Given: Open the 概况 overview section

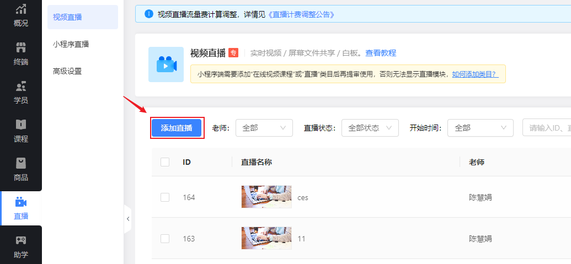Looking at the screenshot, I should (x=21, y=15).
